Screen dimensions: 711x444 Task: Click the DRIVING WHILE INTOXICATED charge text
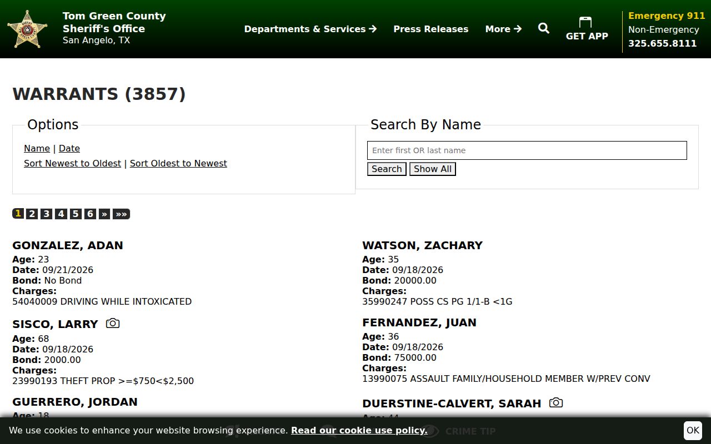[126, 301]
